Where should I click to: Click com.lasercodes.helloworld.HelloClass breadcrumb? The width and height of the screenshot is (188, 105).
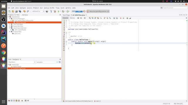pos(78,101)
